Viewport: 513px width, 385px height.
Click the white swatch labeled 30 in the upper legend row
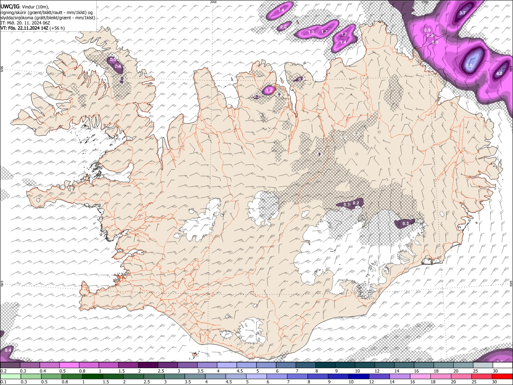pyautogui.click(x=503, y=365)
